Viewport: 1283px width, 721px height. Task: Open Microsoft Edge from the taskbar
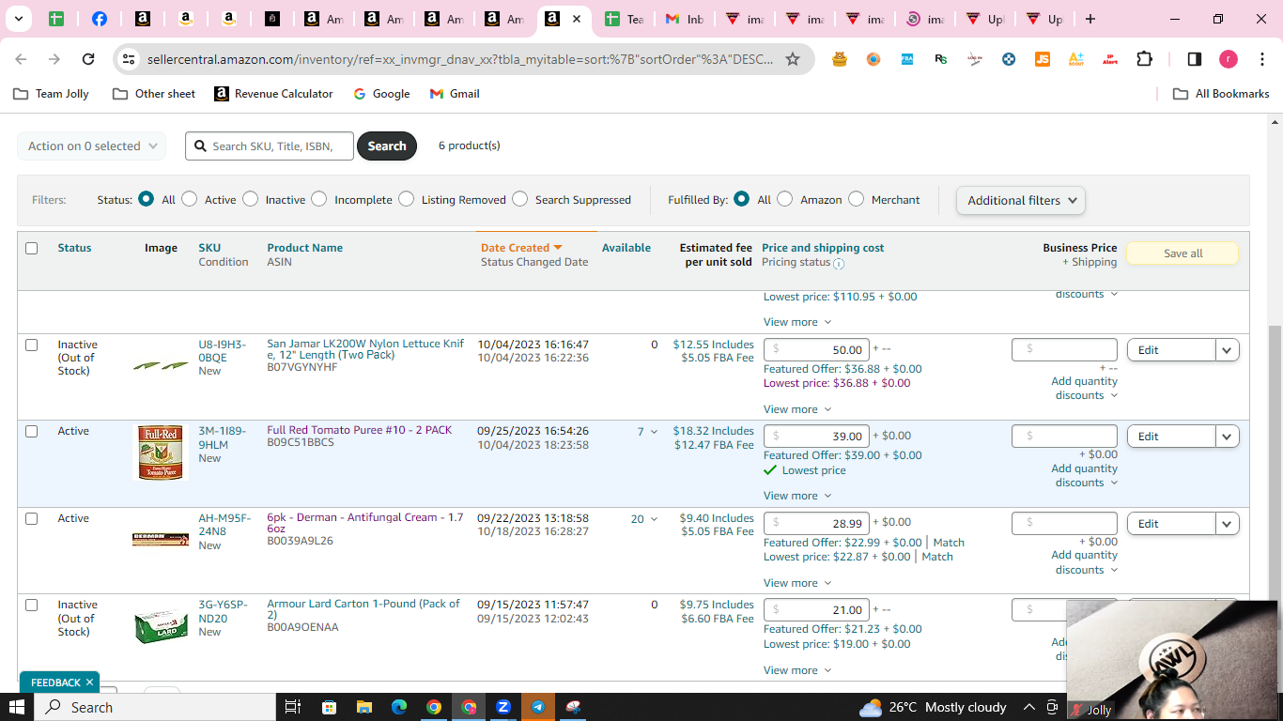pos(399,707)
